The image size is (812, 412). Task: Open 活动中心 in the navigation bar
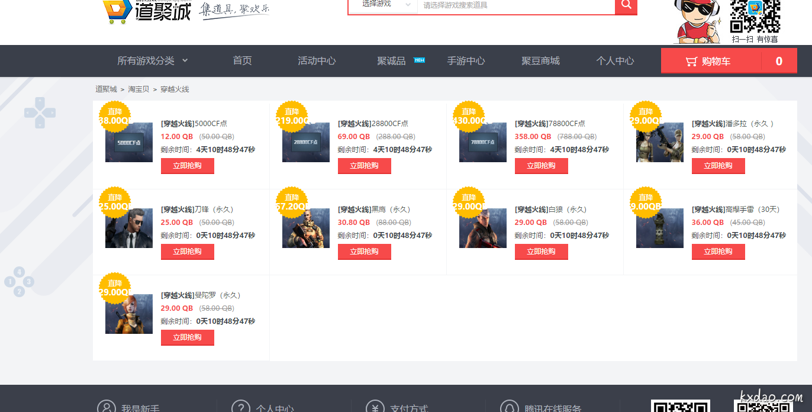(317, 61)
